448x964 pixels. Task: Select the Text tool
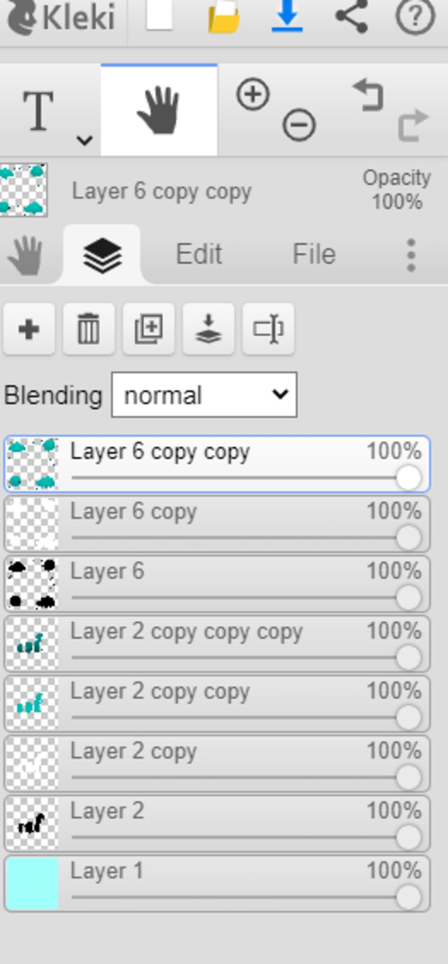click(x=38, y=111)
